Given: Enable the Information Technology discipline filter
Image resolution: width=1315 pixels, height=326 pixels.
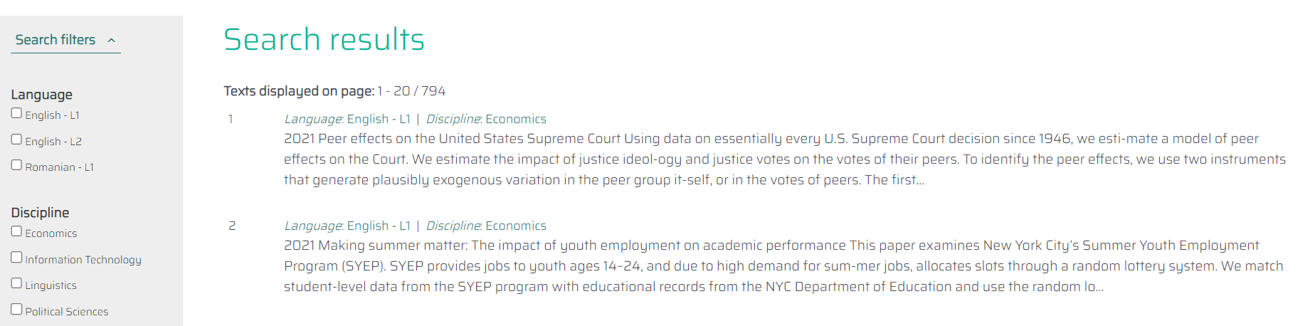Looking at the screenshot, I should coord(16,258).
